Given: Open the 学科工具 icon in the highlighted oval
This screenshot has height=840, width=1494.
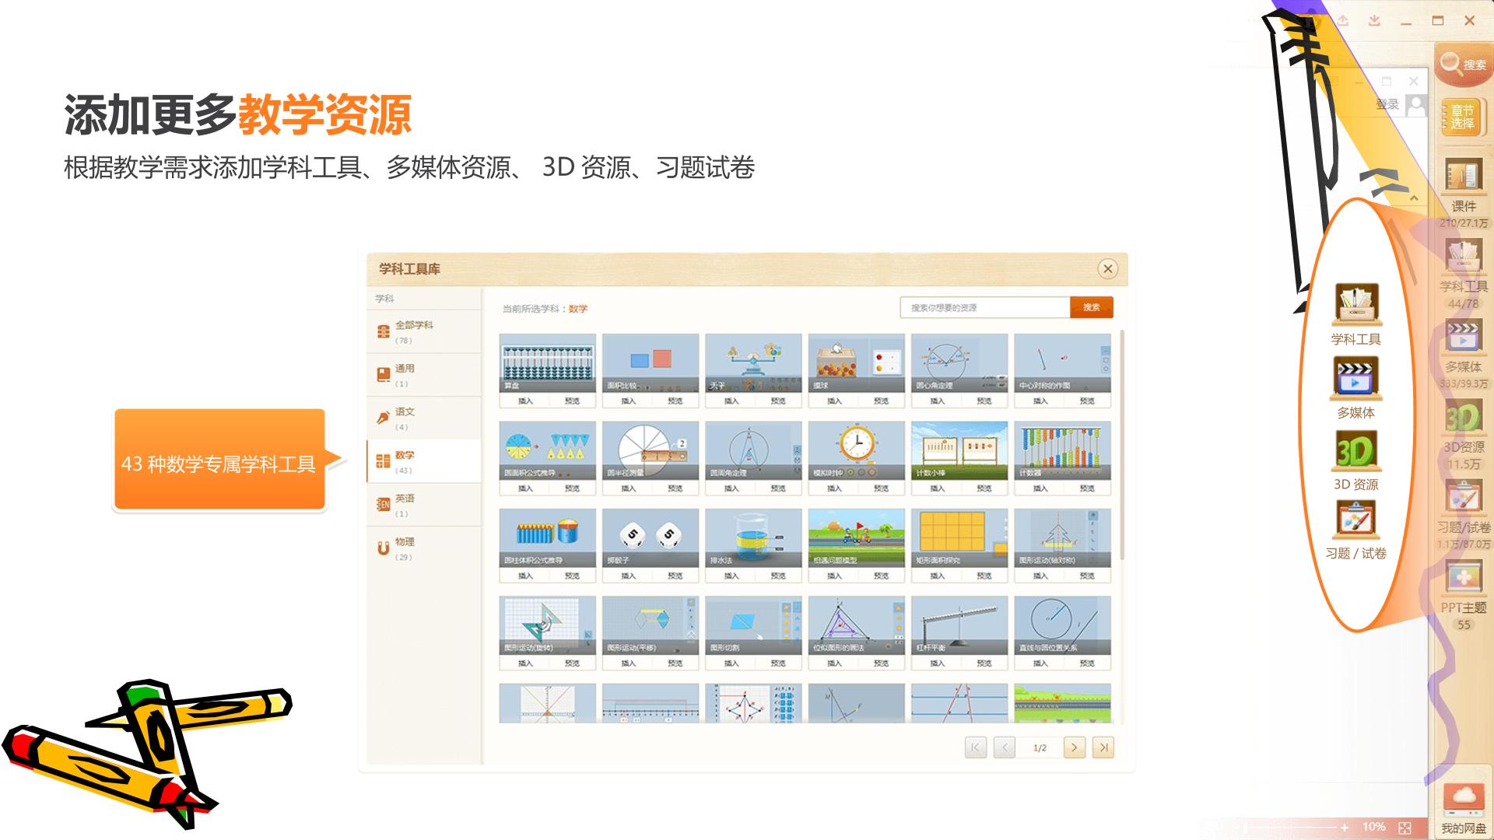Looking at the screenshot, I should 1356,304.
